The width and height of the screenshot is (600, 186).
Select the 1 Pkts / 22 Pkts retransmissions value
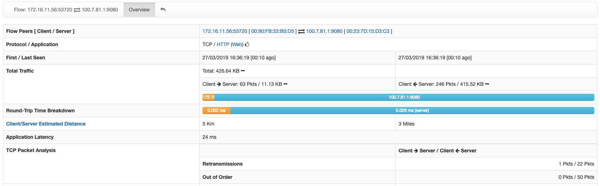coord(576,164)
